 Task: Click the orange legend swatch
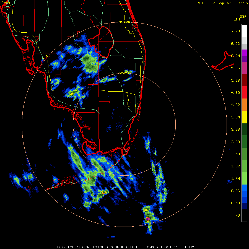tap(244, 105)
